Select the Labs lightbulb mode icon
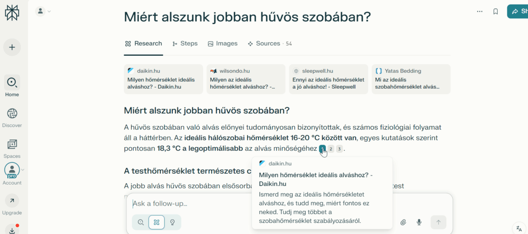Image resolution: width=528 pixels, height=234 pixels. pyautogui.click(x=172, y=222)
